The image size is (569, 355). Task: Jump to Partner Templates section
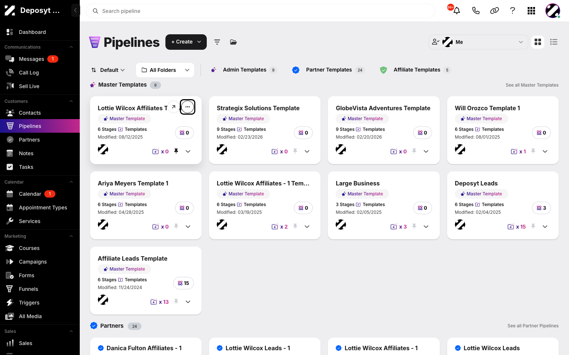(328, 70)
